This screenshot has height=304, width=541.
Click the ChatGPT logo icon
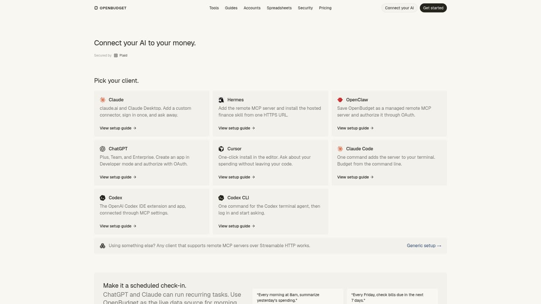(x=103, y=149)
